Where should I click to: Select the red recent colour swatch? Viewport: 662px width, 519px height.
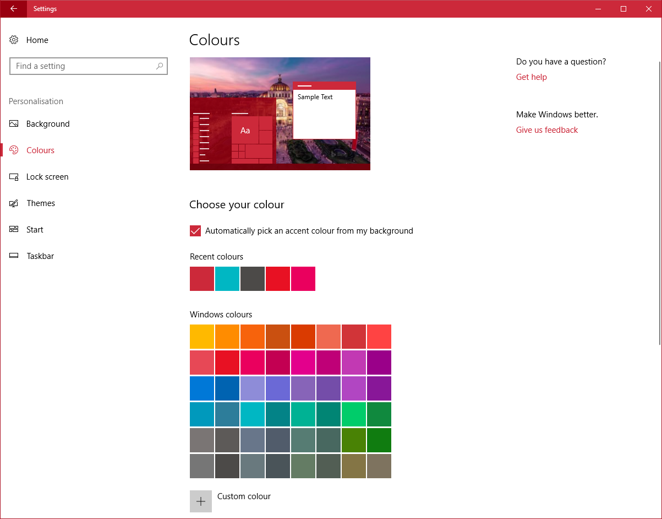pos(202,279)
